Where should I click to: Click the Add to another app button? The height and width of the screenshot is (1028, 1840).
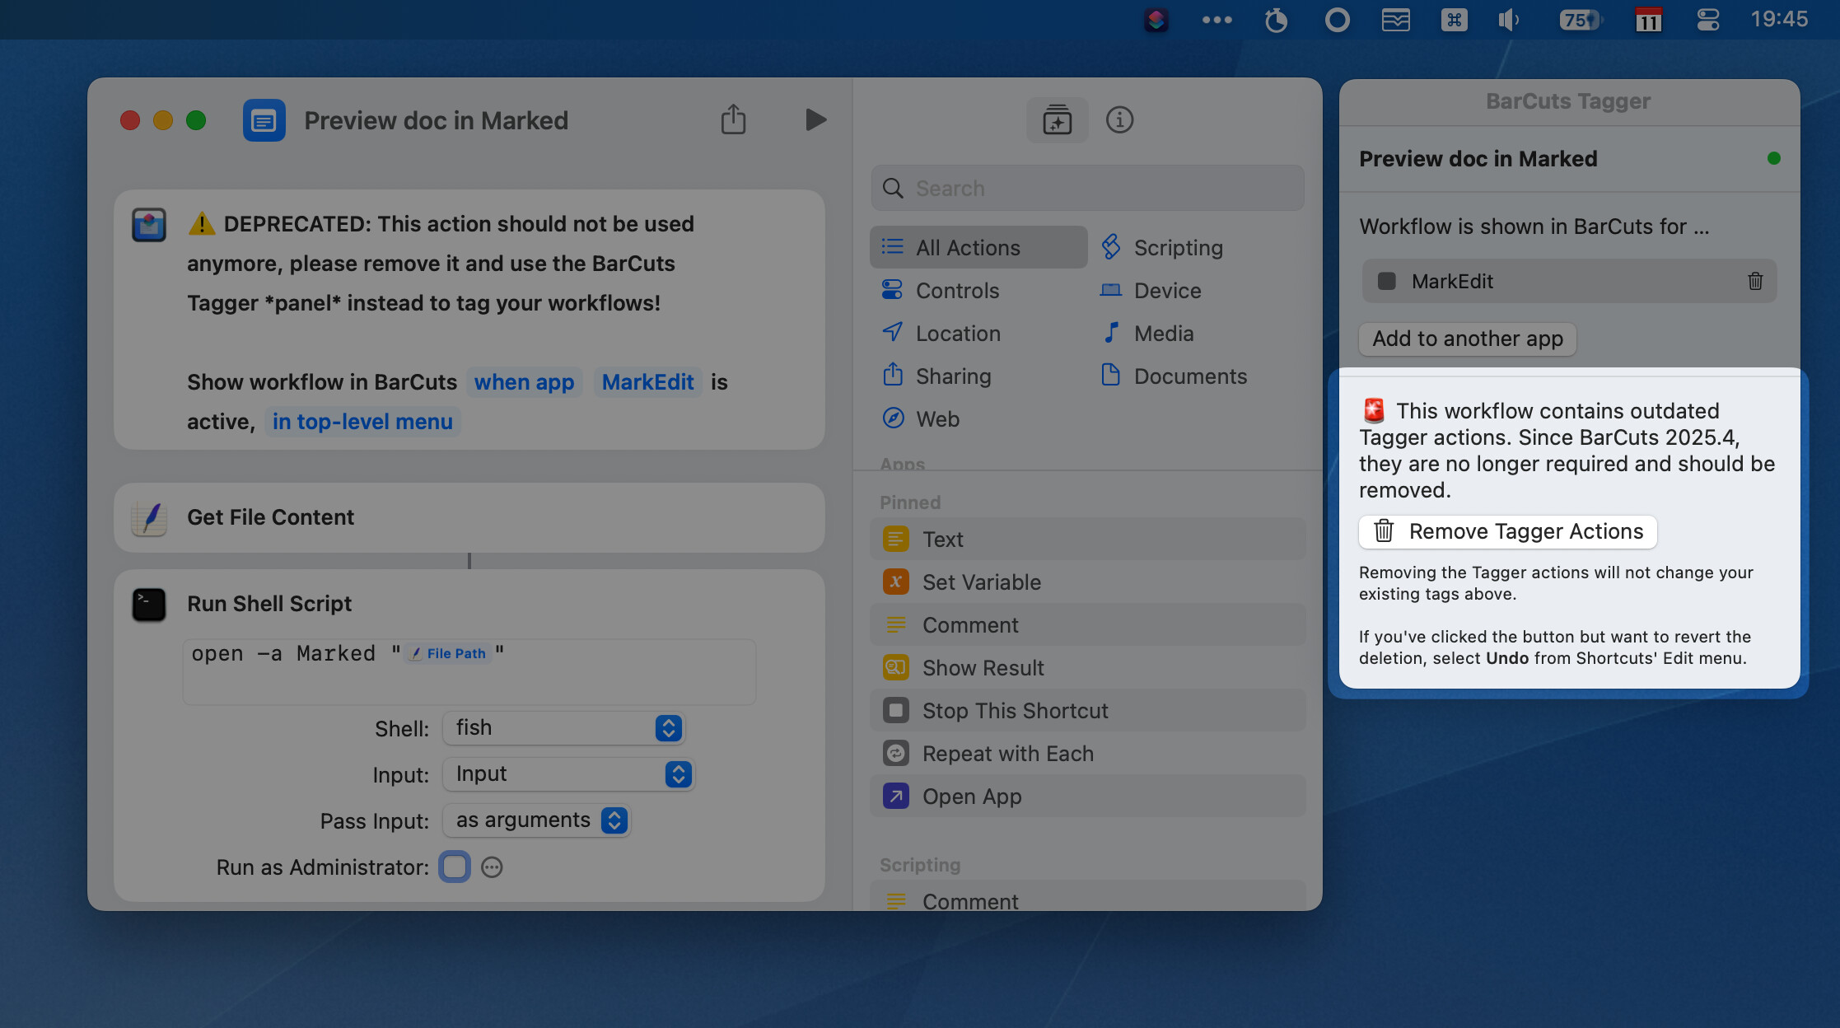[x=1467, y=339]
